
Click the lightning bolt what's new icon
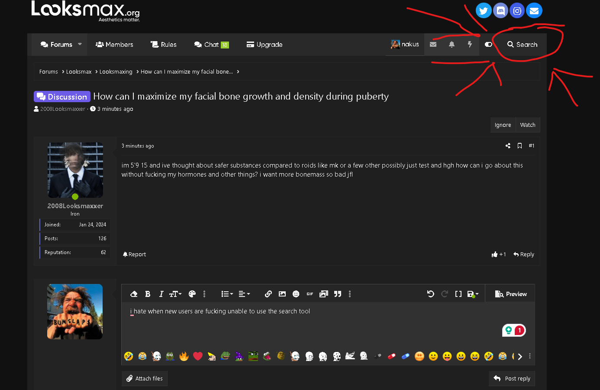click(470, 45)
